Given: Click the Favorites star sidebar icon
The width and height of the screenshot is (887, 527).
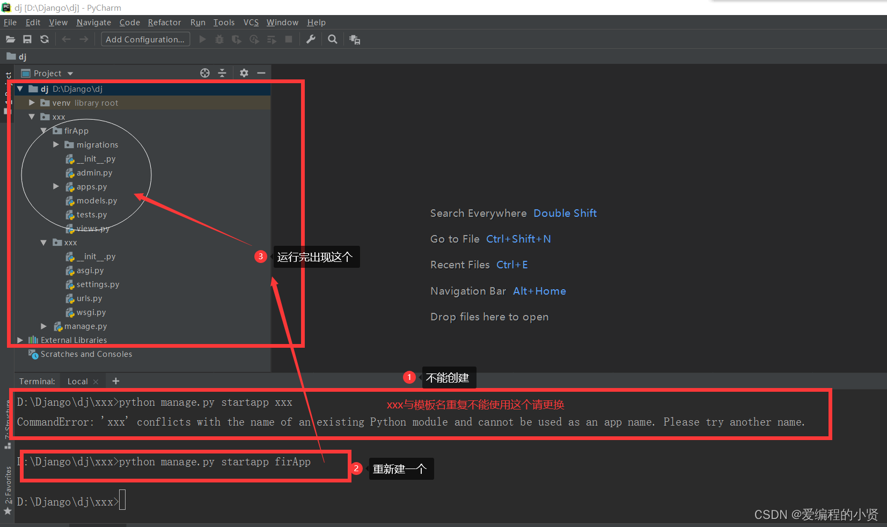Looking at the screenshot, I should pos(8,511).
